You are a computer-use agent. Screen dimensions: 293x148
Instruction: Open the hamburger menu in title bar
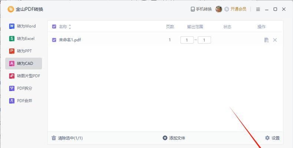tap(258, 9)
